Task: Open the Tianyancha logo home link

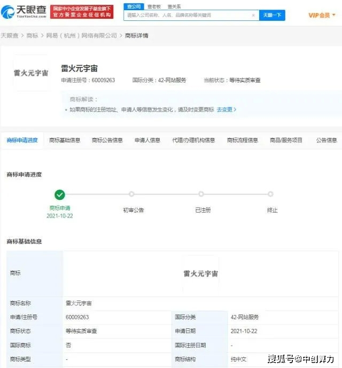Action: point(24,12)
